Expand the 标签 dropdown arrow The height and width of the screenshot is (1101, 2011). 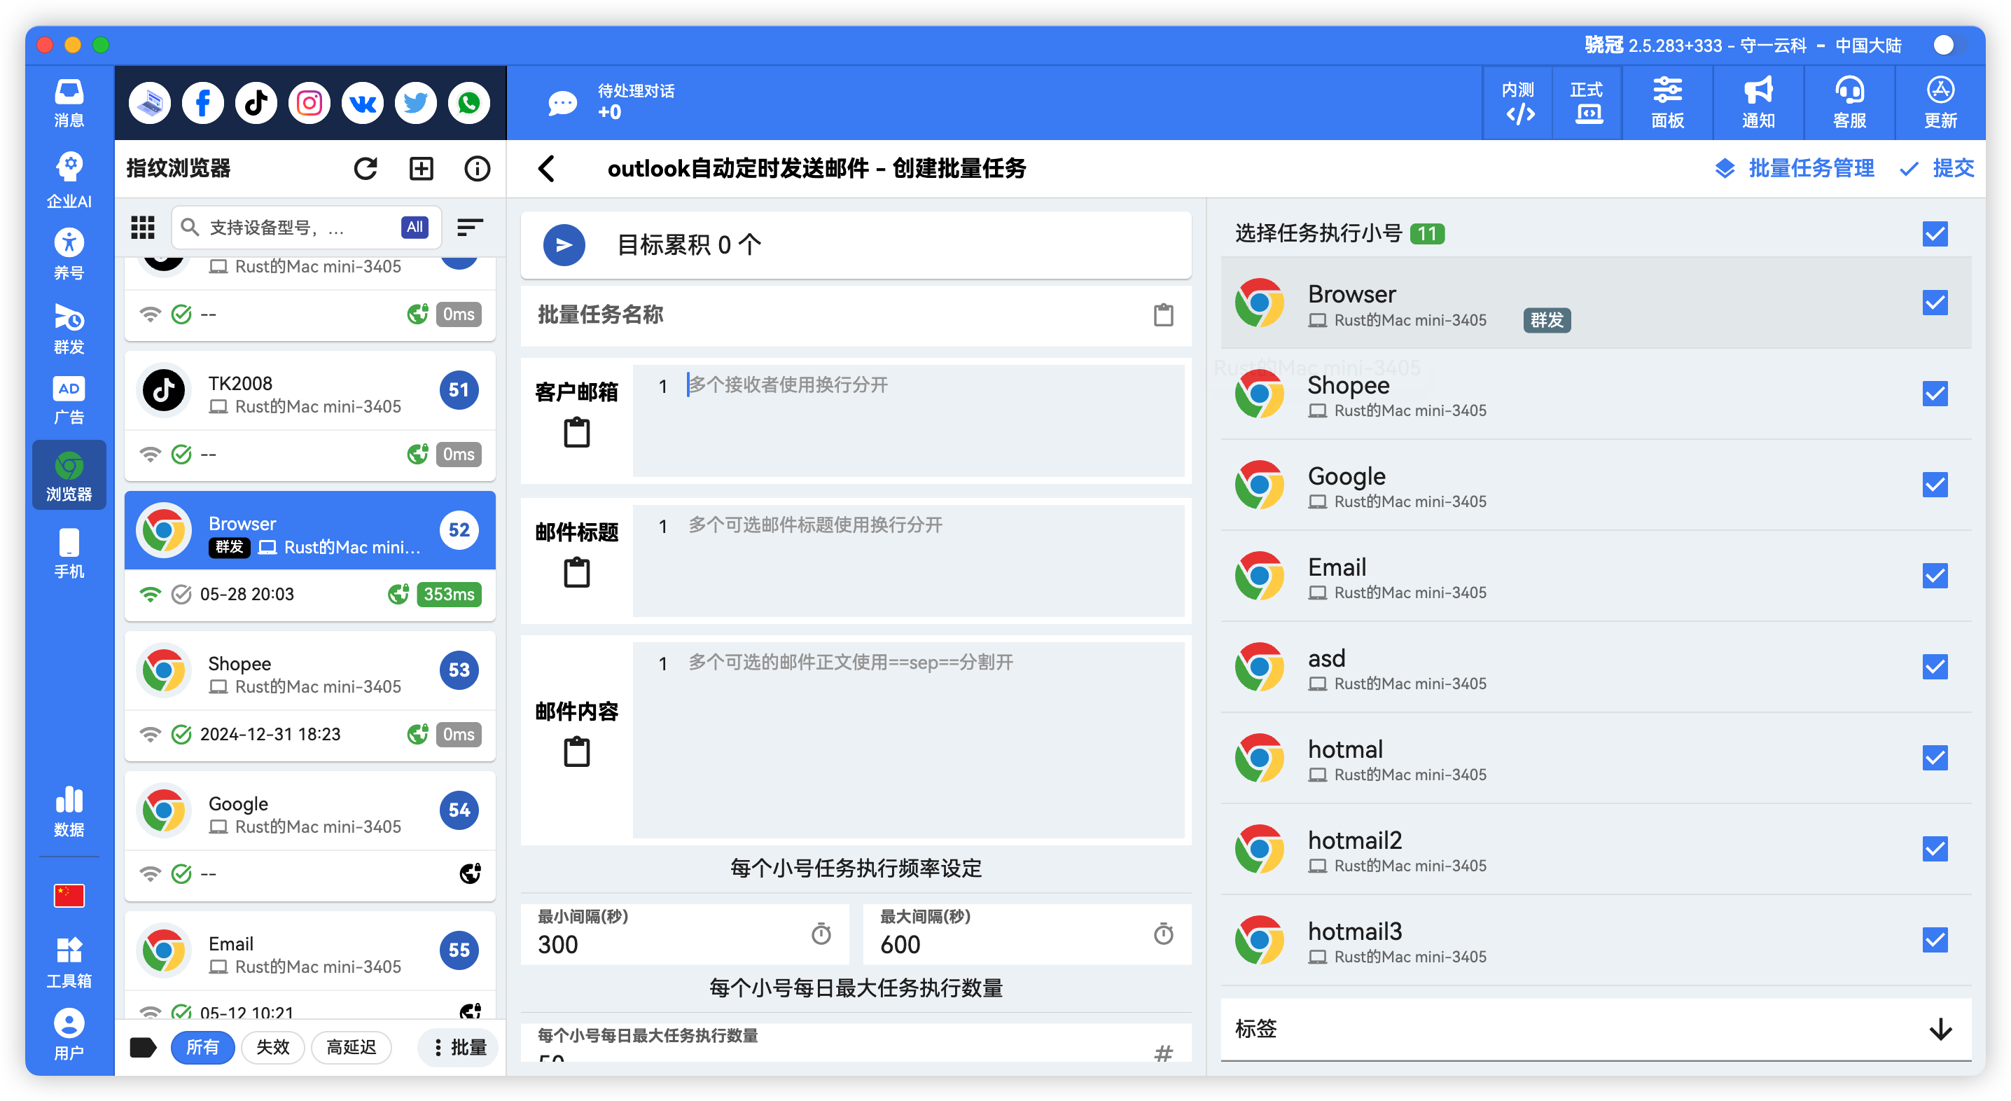1940,1029
